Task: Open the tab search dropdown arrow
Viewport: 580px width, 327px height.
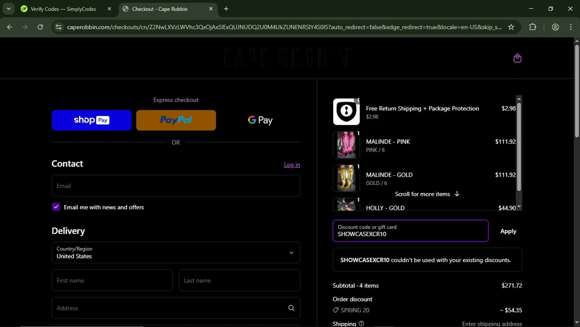Action: pos(9,8)
